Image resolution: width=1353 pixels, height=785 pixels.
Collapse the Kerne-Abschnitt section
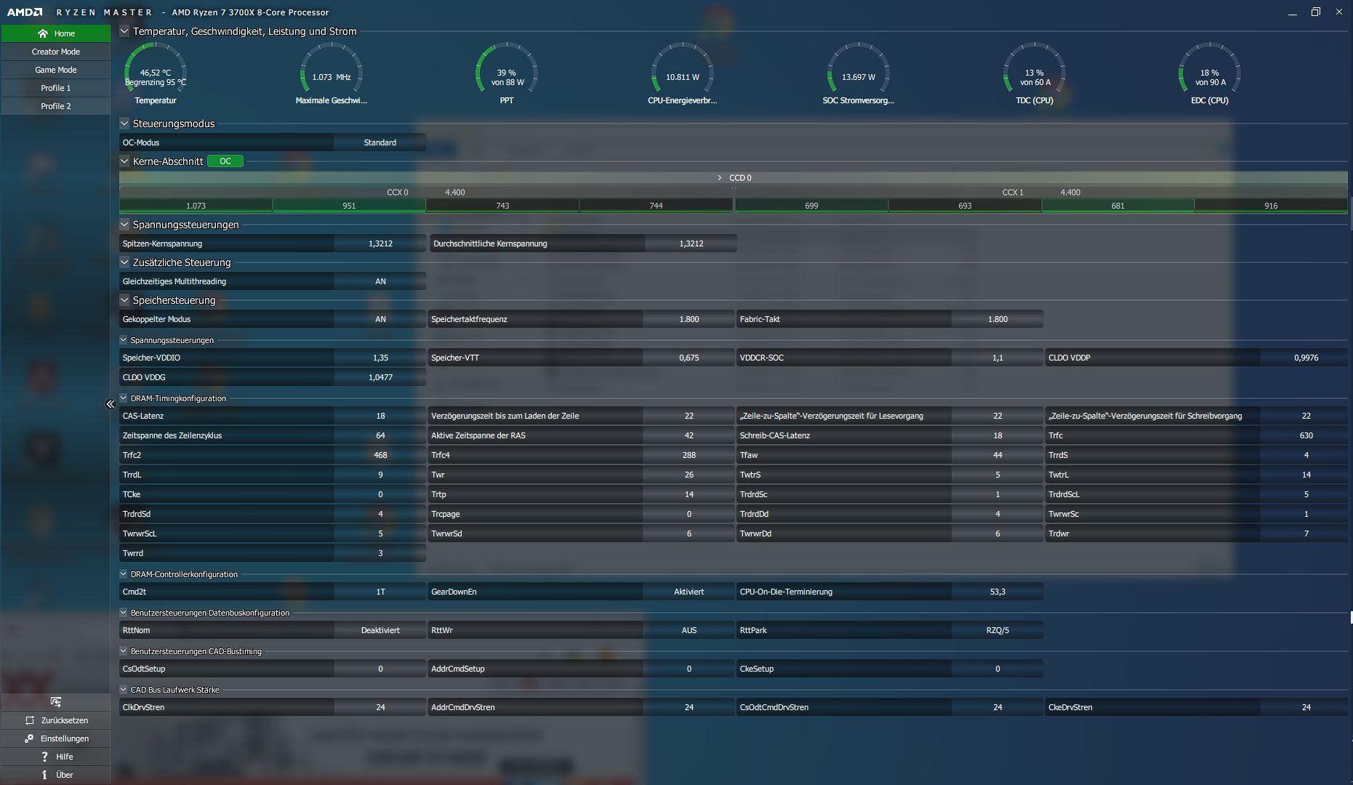(124, 161)
